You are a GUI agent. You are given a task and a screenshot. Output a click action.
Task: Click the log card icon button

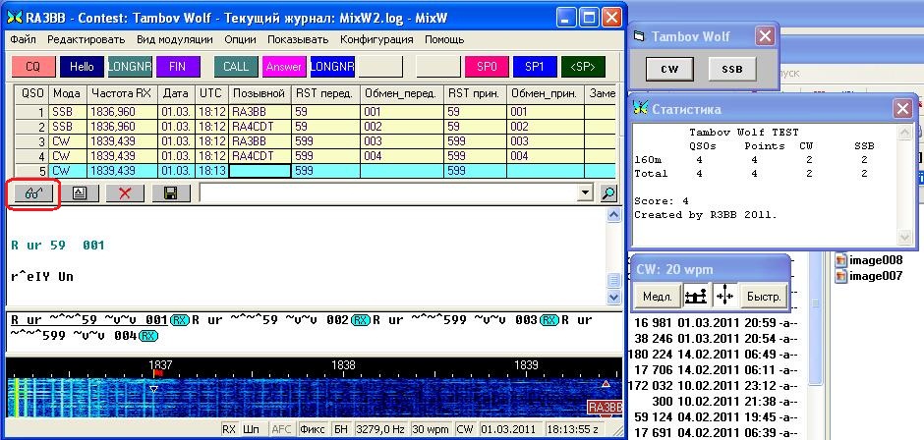[x=79, y=193]
